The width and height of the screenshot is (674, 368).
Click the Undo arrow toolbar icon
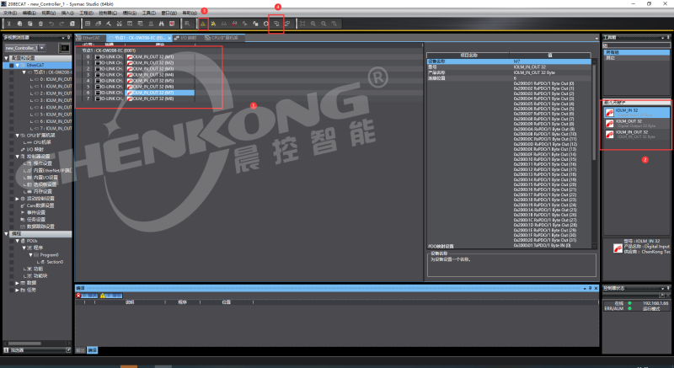pyautogui.click(x=51, y=24)
